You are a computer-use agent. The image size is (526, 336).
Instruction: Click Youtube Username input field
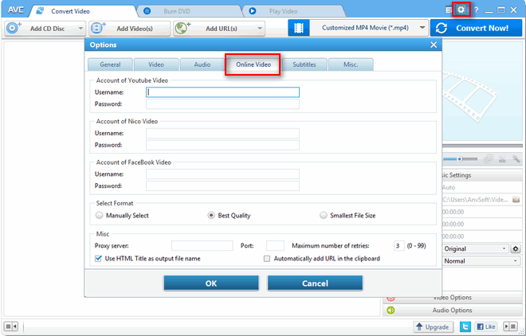[x=222, y=92]
